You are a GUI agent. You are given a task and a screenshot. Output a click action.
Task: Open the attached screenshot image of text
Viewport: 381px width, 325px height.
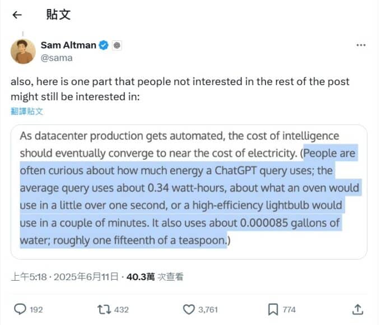(x=189, y=192)
